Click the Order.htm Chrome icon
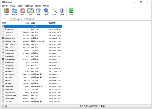 click(x=3, y=86)
